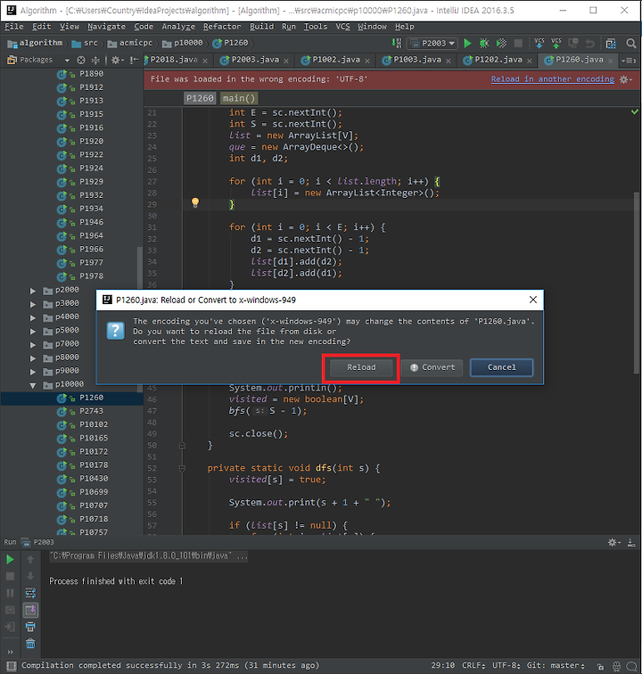The width and height of the screenshot is (642, 674).
Task: Expand the p2000 package folder
Action: point(33,291)
